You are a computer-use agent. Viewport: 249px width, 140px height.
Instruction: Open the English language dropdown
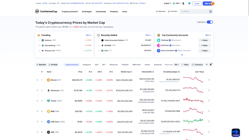click(167, 3)
